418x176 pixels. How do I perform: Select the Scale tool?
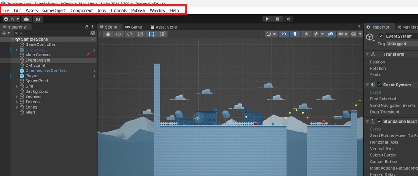(140, 34)
